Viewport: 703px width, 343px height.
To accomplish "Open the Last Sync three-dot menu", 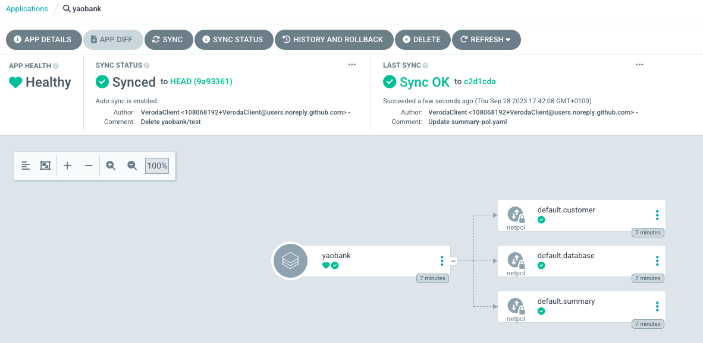I will click(x=639, y=65).
